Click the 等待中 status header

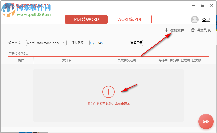point(163,60)
